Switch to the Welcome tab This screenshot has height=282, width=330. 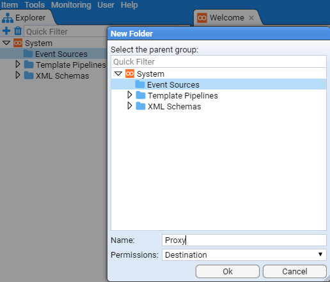(x=227, y=18)
